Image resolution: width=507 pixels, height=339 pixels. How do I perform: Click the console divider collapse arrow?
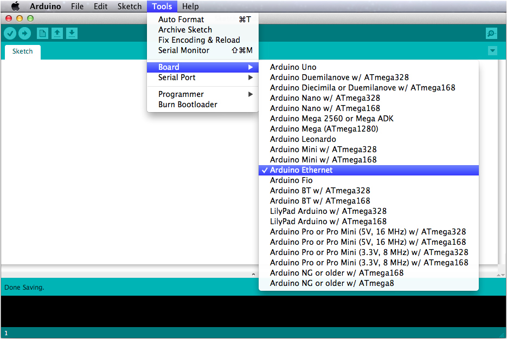(254, 275)
